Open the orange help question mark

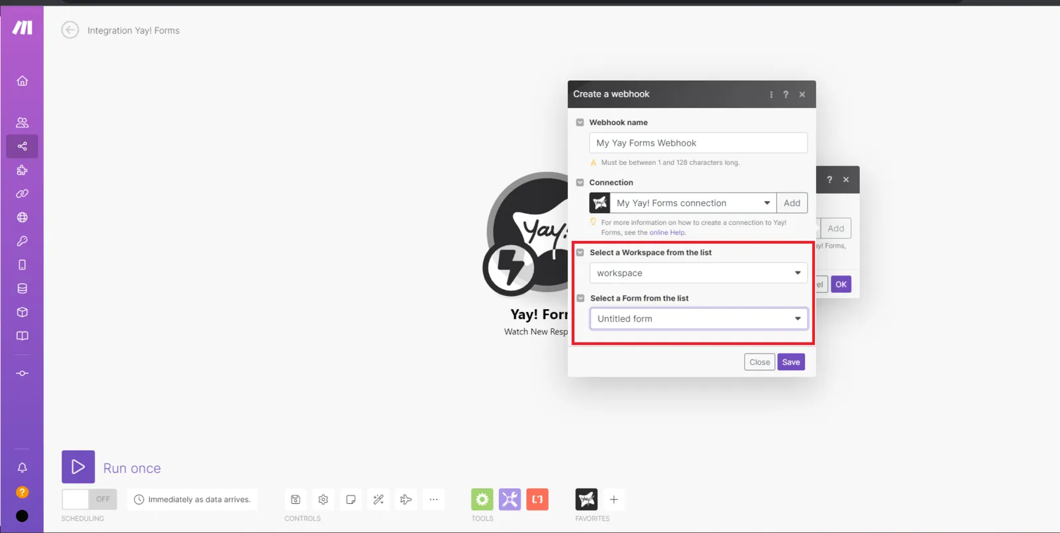click(x=23, y=492)
